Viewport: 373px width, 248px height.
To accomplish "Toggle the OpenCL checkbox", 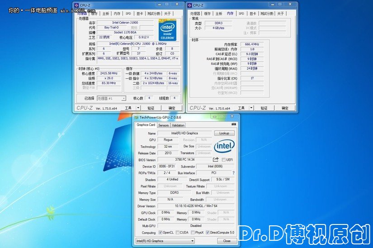I will pos(161,233).
